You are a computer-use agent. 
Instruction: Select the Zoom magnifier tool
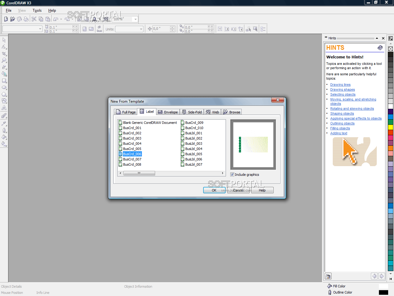(4, 60)
